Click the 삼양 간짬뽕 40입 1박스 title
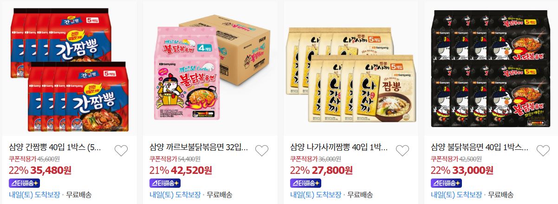The width and height of the screenshot is (558, 204). pos(55,148)
